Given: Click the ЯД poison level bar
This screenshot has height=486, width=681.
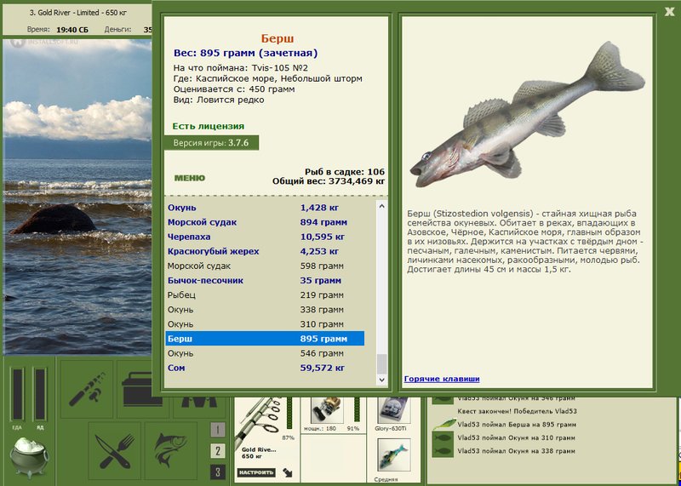Looking at the screenshot, I should click(x=40, y=394).
